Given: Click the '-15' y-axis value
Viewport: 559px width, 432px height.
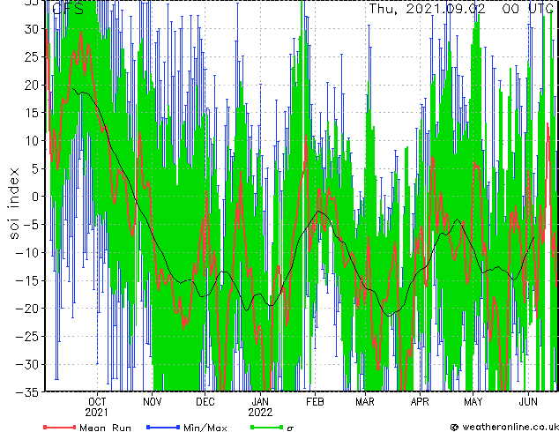Looking at the screenshot, I should point(27,280).
